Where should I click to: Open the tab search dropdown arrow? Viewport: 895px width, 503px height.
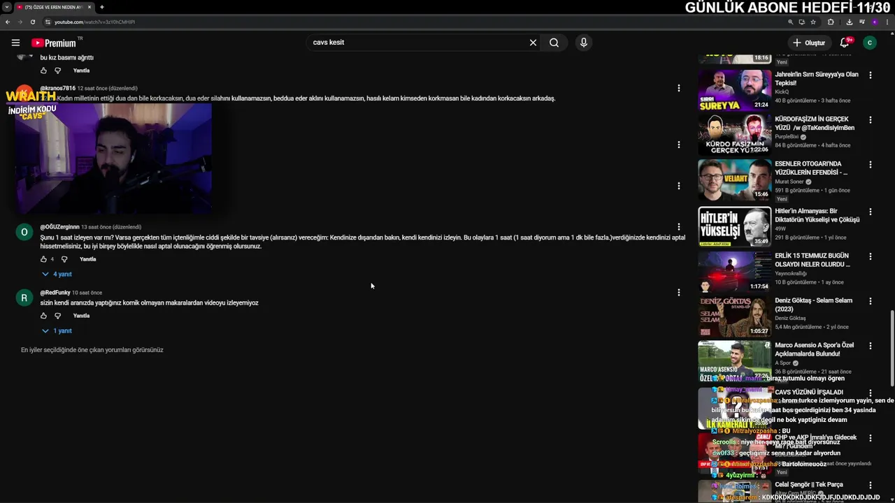pyautogui.click(x=7, y=7)
